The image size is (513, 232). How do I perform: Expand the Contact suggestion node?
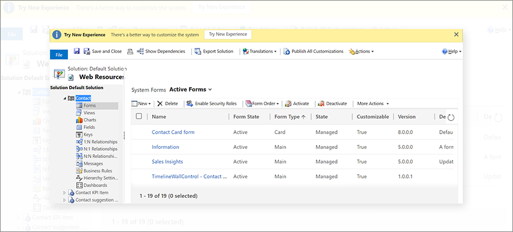click(64, 200)
